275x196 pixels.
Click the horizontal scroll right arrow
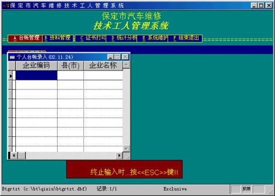[x=119, y=155]
